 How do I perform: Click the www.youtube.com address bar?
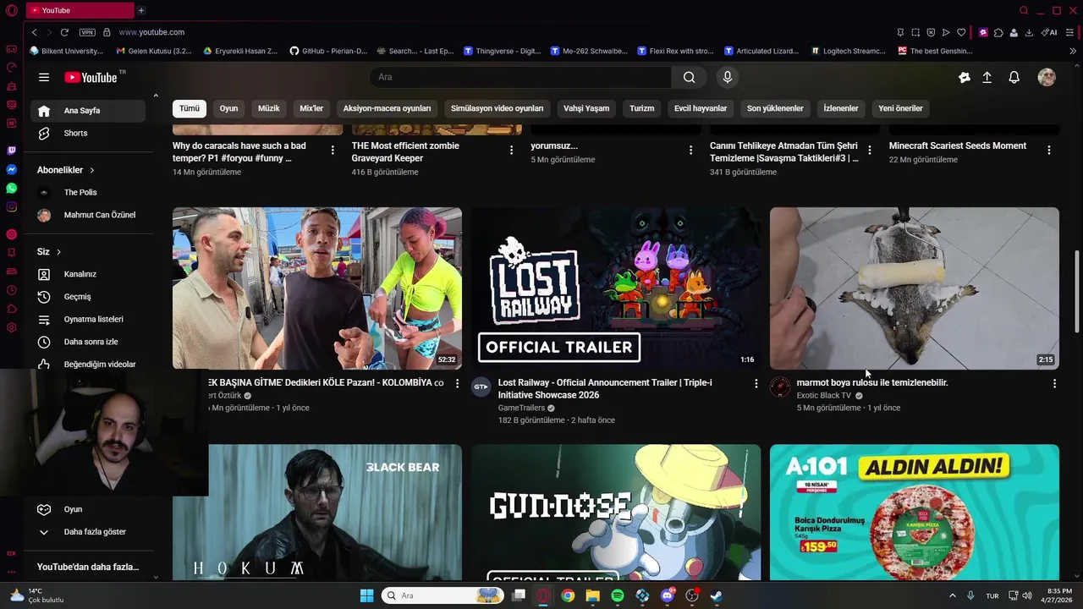151,32
